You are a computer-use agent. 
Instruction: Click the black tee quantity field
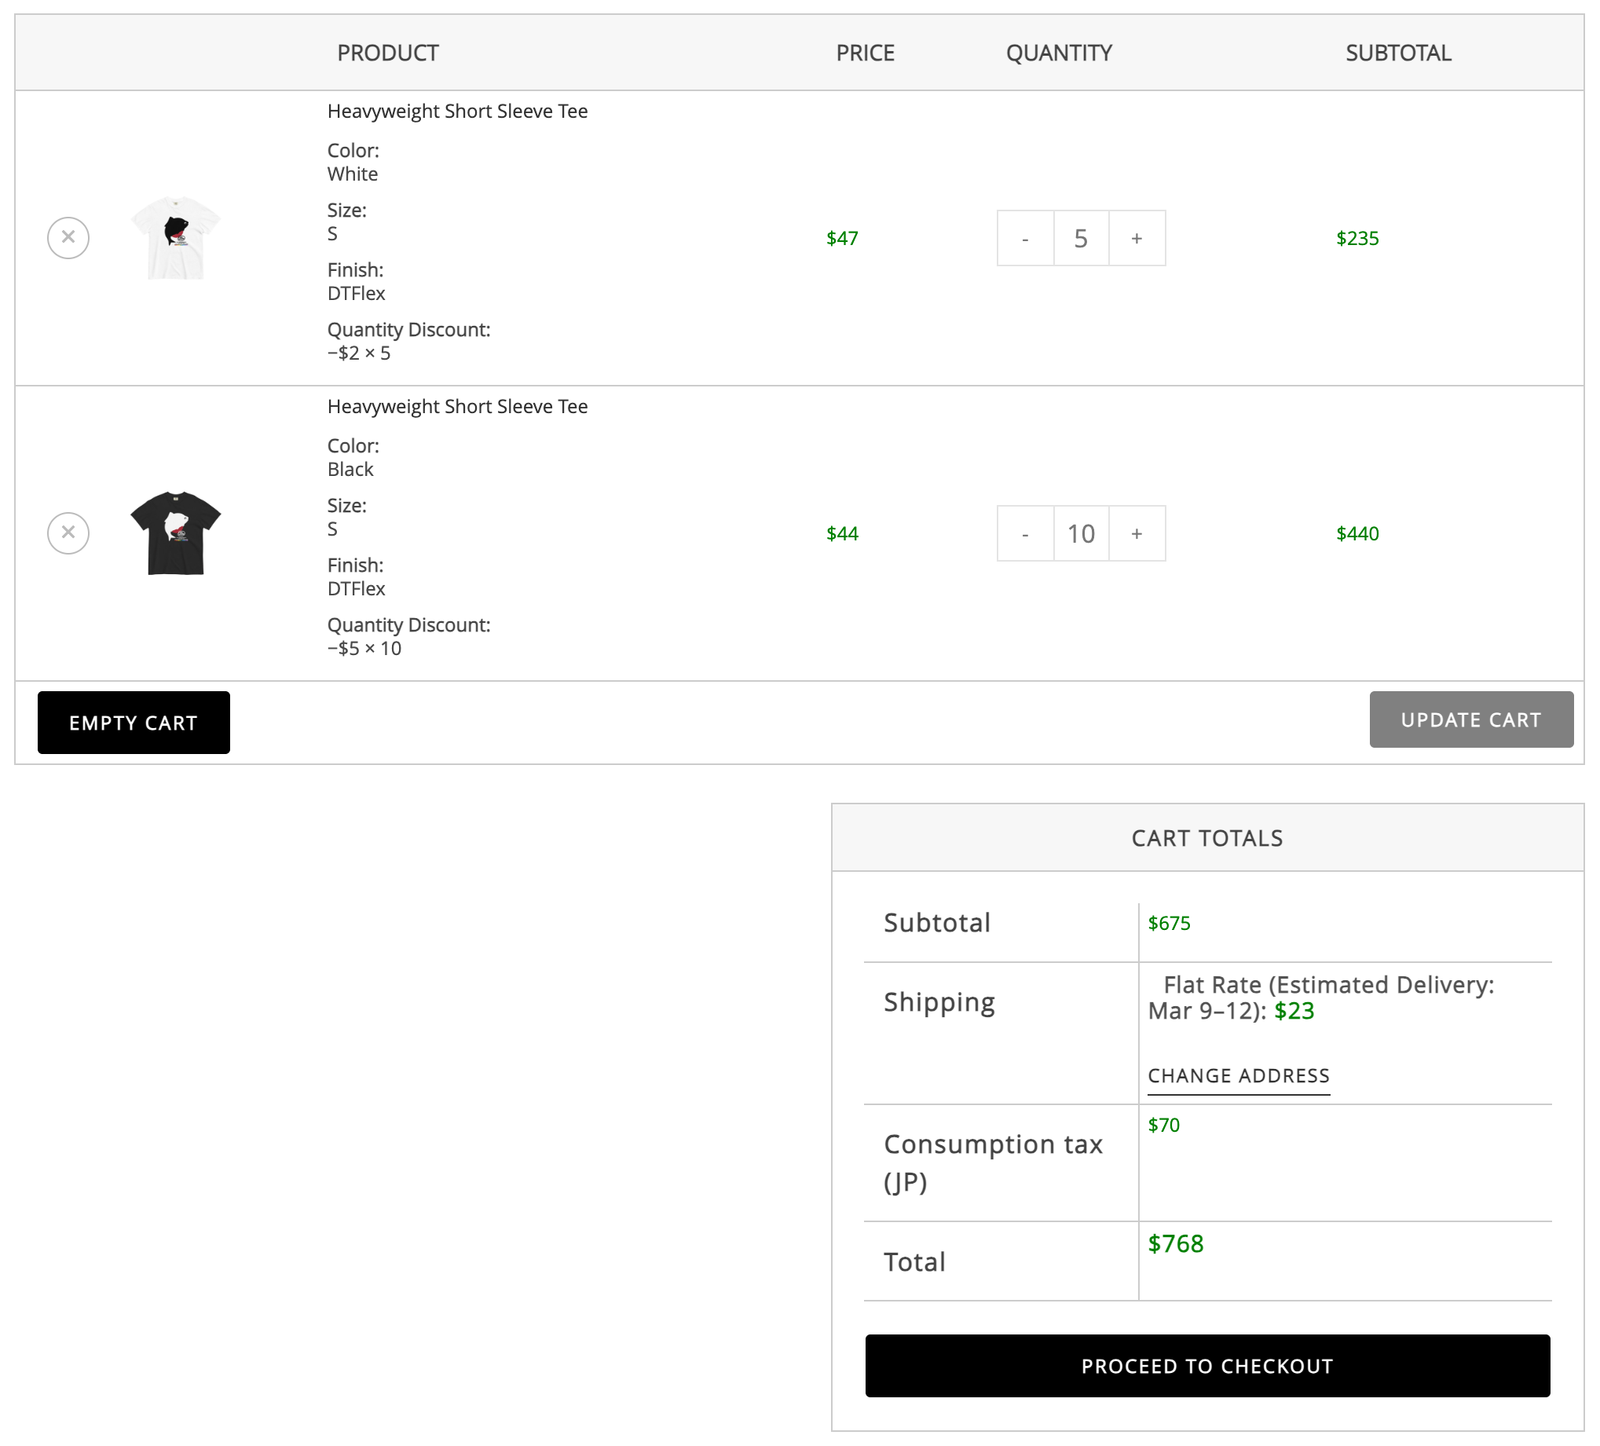[x=1080, y=533]
